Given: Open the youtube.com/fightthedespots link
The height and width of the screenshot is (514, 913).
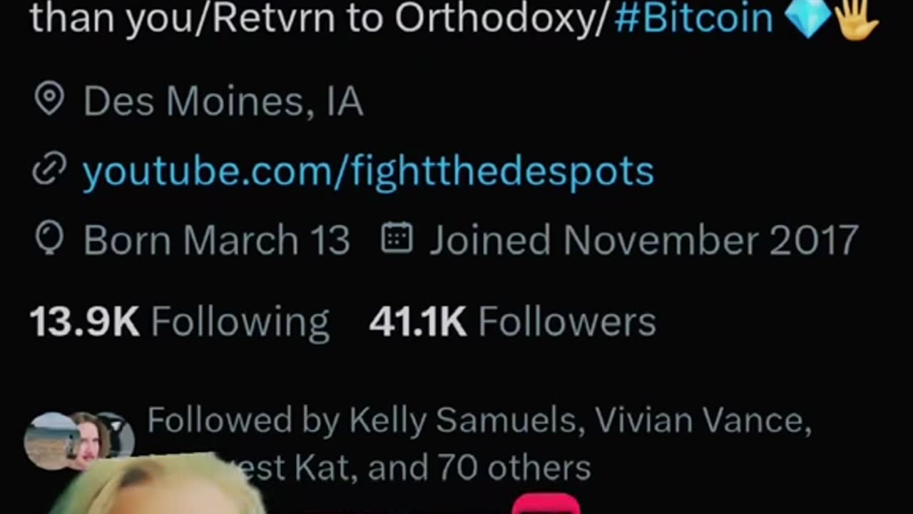Looking at the screenshot, I should coord(368,171).
